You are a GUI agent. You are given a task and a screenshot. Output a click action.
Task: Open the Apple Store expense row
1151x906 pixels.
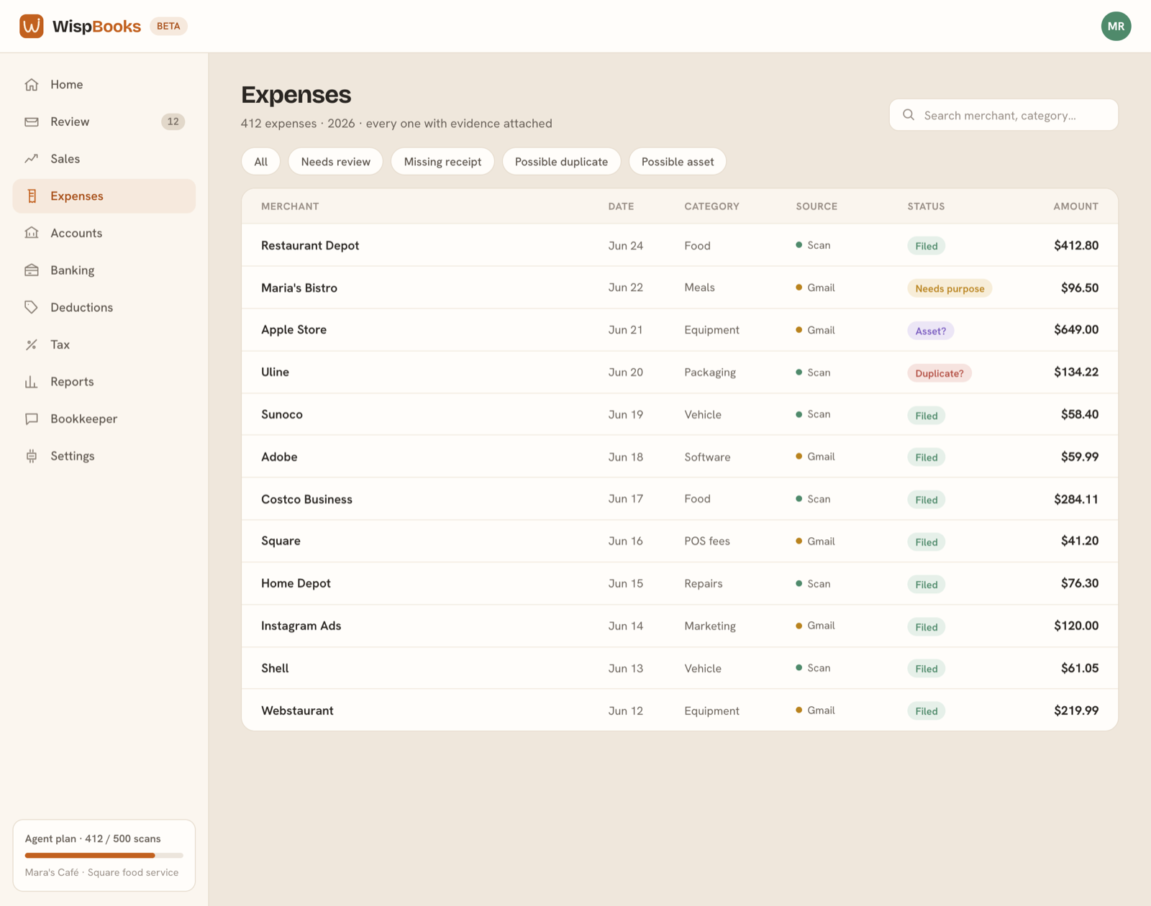click(680, 330)
